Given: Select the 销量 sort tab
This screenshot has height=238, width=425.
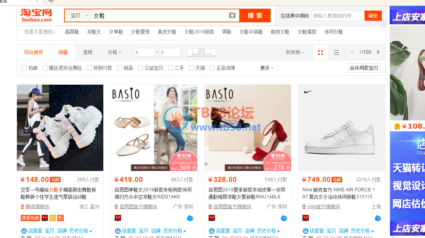Looking at the screenshot, I should pos(63,52).
